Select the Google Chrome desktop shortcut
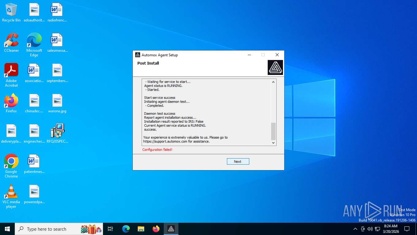 [x=11, y=166]
